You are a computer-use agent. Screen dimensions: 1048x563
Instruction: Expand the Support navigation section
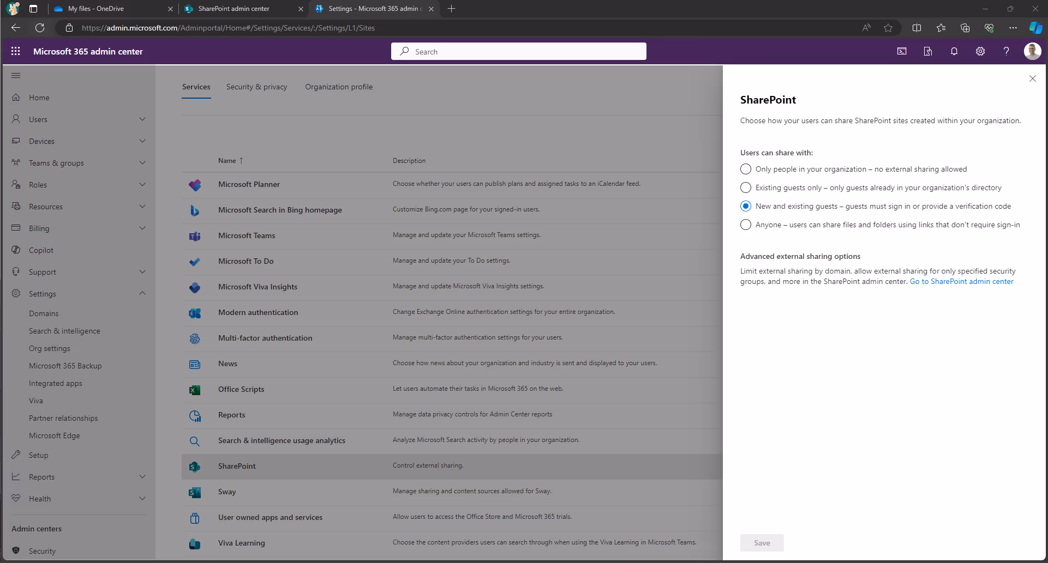(x=142, y=271)
